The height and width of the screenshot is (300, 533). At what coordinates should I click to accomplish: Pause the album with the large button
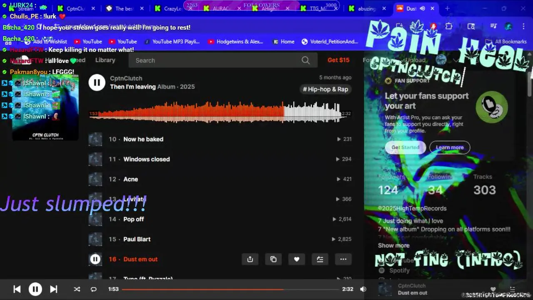pos(97,82)
